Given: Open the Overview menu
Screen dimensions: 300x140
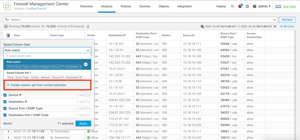Looking at the screenshot, I should tap(86, 6).
